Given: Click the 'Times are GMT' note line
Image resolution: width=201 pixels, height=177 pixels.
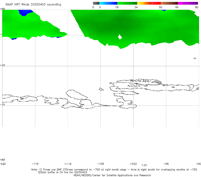Looking at the screenshot, I should [x=114, y=170].
